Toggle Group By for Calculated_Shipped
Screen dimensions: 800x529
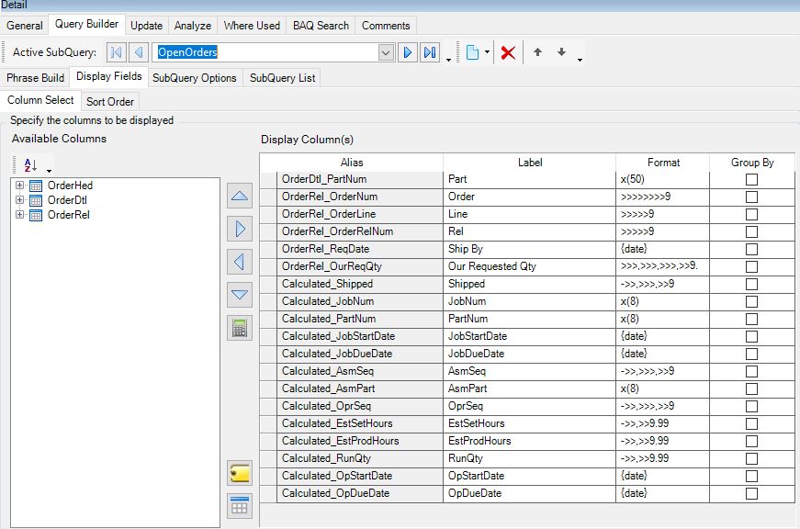tap(751, 284)
